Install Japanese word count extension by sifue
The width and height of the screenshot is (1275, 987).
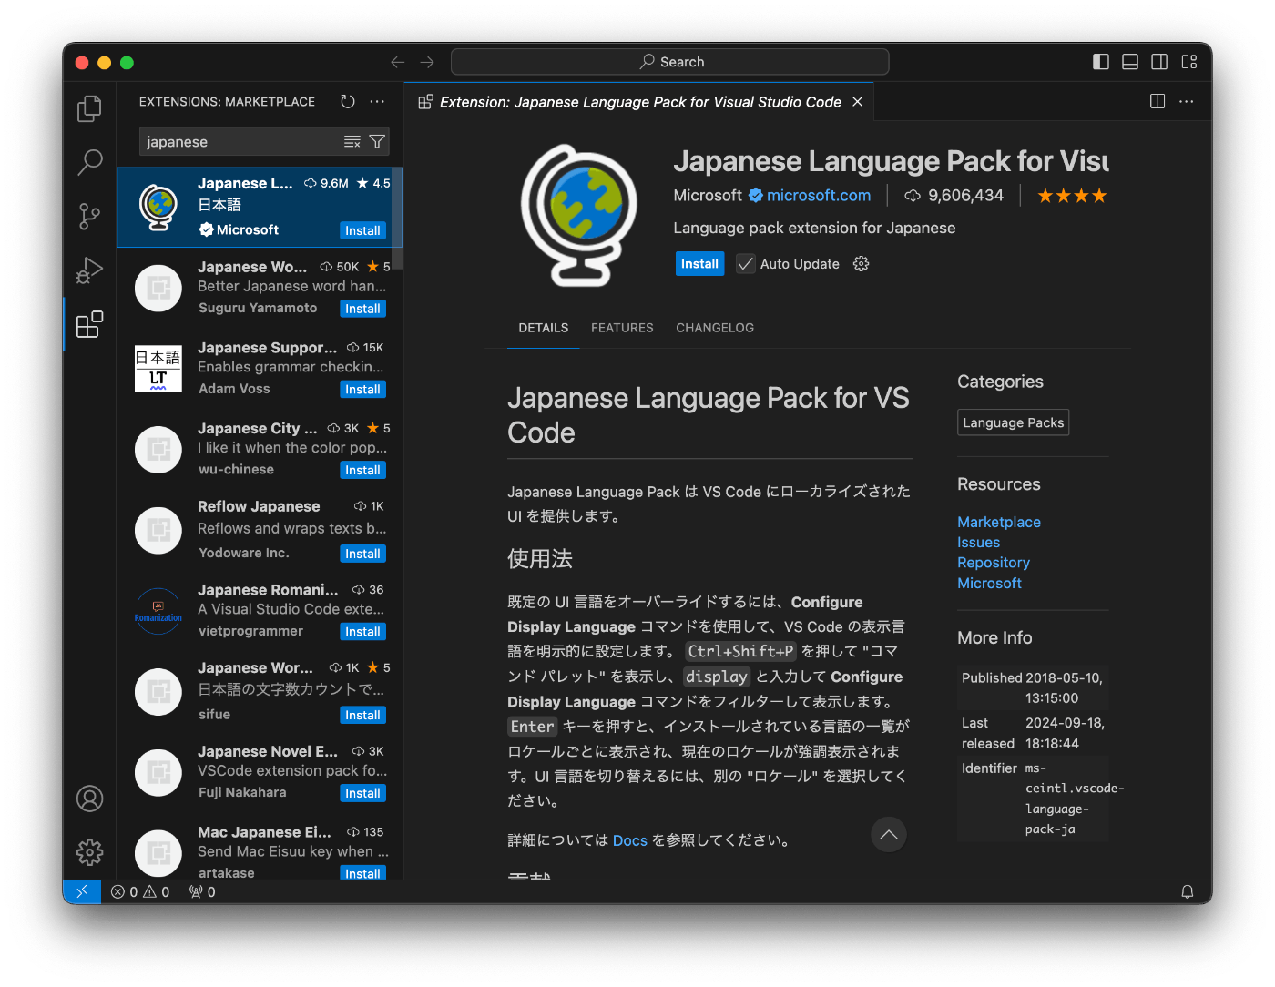(x=362, y=716)
